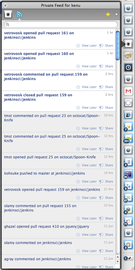Screen dimensions: 135x270
Task: Click the blue vertical scrollbar thumb
Action: 118,45
